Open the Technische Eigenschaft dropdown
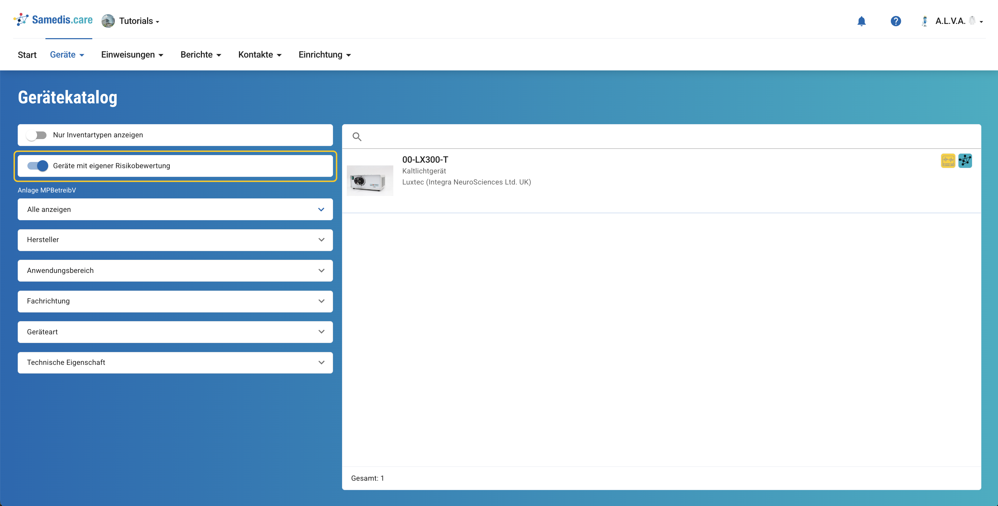 tap(175, 363)
